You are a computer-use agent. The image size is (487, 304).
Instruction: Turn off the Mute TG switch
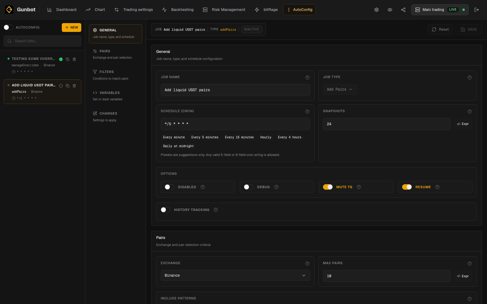pos(328,187)
